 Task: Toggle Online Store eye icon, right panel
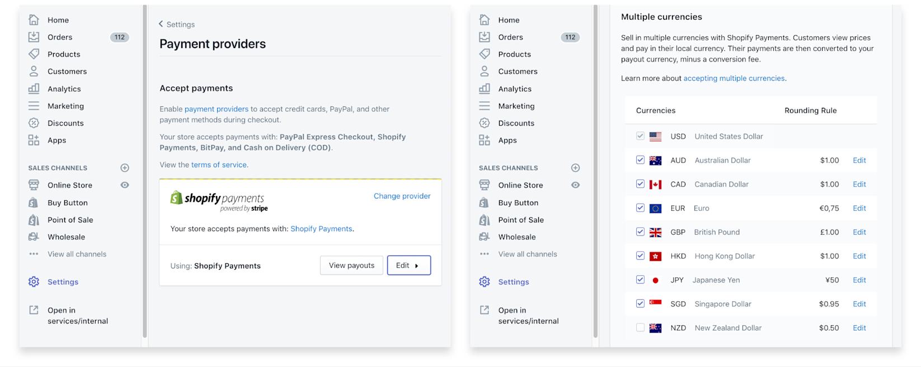point(575,185)
